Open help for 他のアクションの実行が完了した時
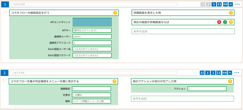Image resolution: width=243 pixels, height=110 pixels. click(230, 81)
